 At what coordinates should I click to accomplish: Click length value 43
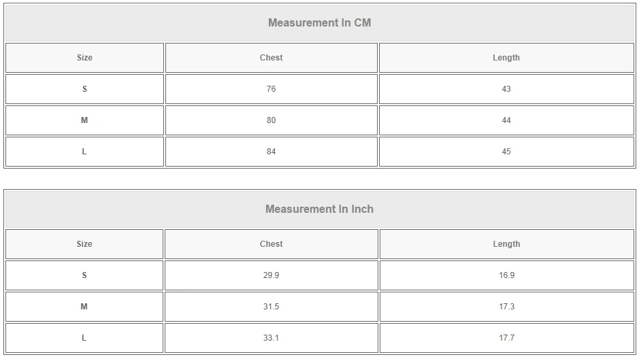506,89
